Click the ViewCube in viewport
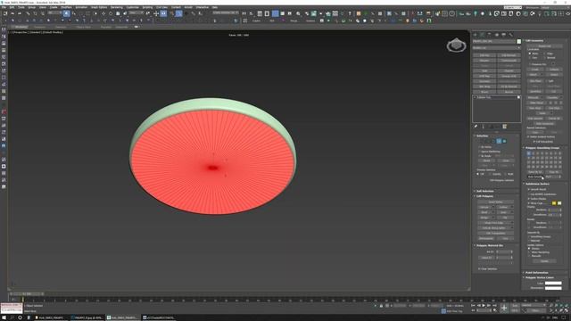The height and width of the screenshot is (321, 571). pyautogui.click(x=456, y=45)
